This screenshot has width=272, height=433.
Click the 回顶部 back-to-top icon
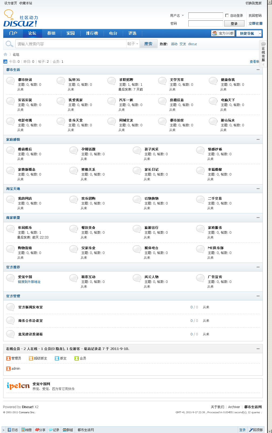[251, 430]
